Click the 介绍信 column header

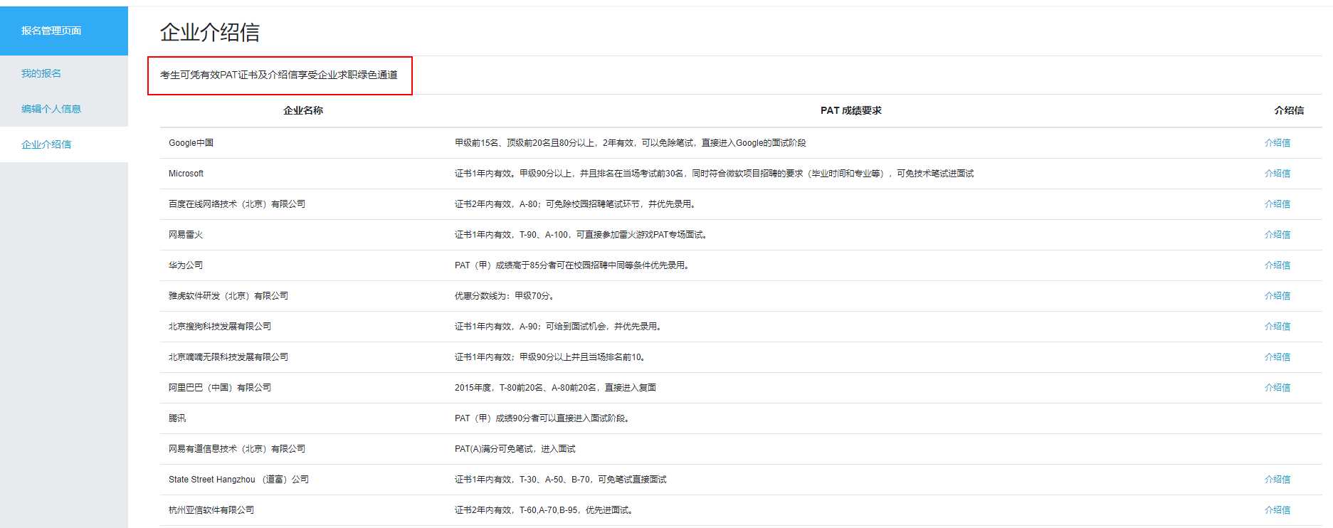pyautogui.click(x=1289, y=110)
